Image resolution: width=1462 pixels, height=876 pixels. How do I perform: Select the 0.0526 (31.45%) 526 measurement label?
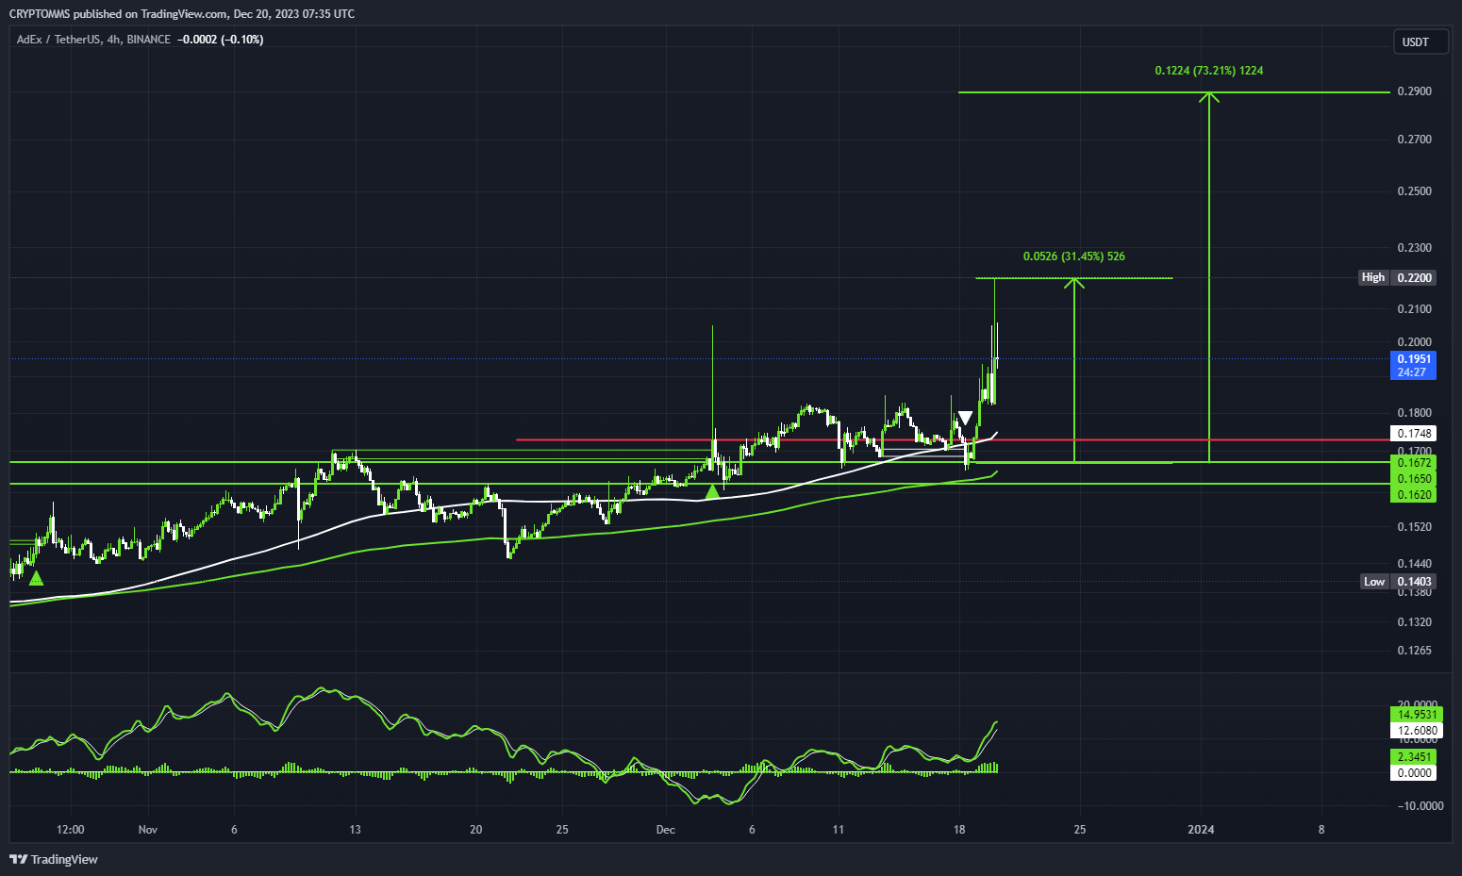coord(1074,256)
